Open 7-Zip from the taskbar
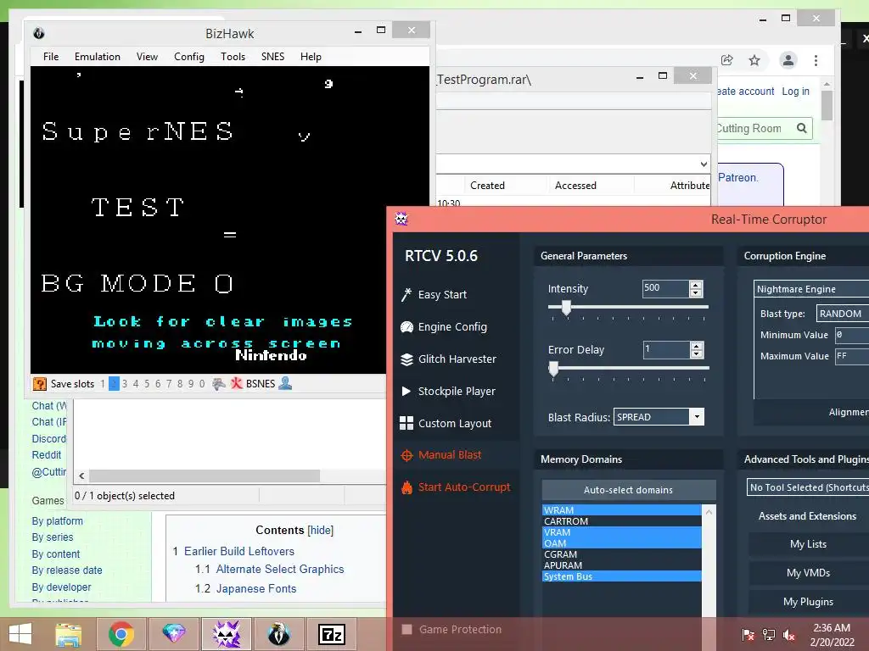The width and height of the screenshot is (869, 651). pos(332,634)
